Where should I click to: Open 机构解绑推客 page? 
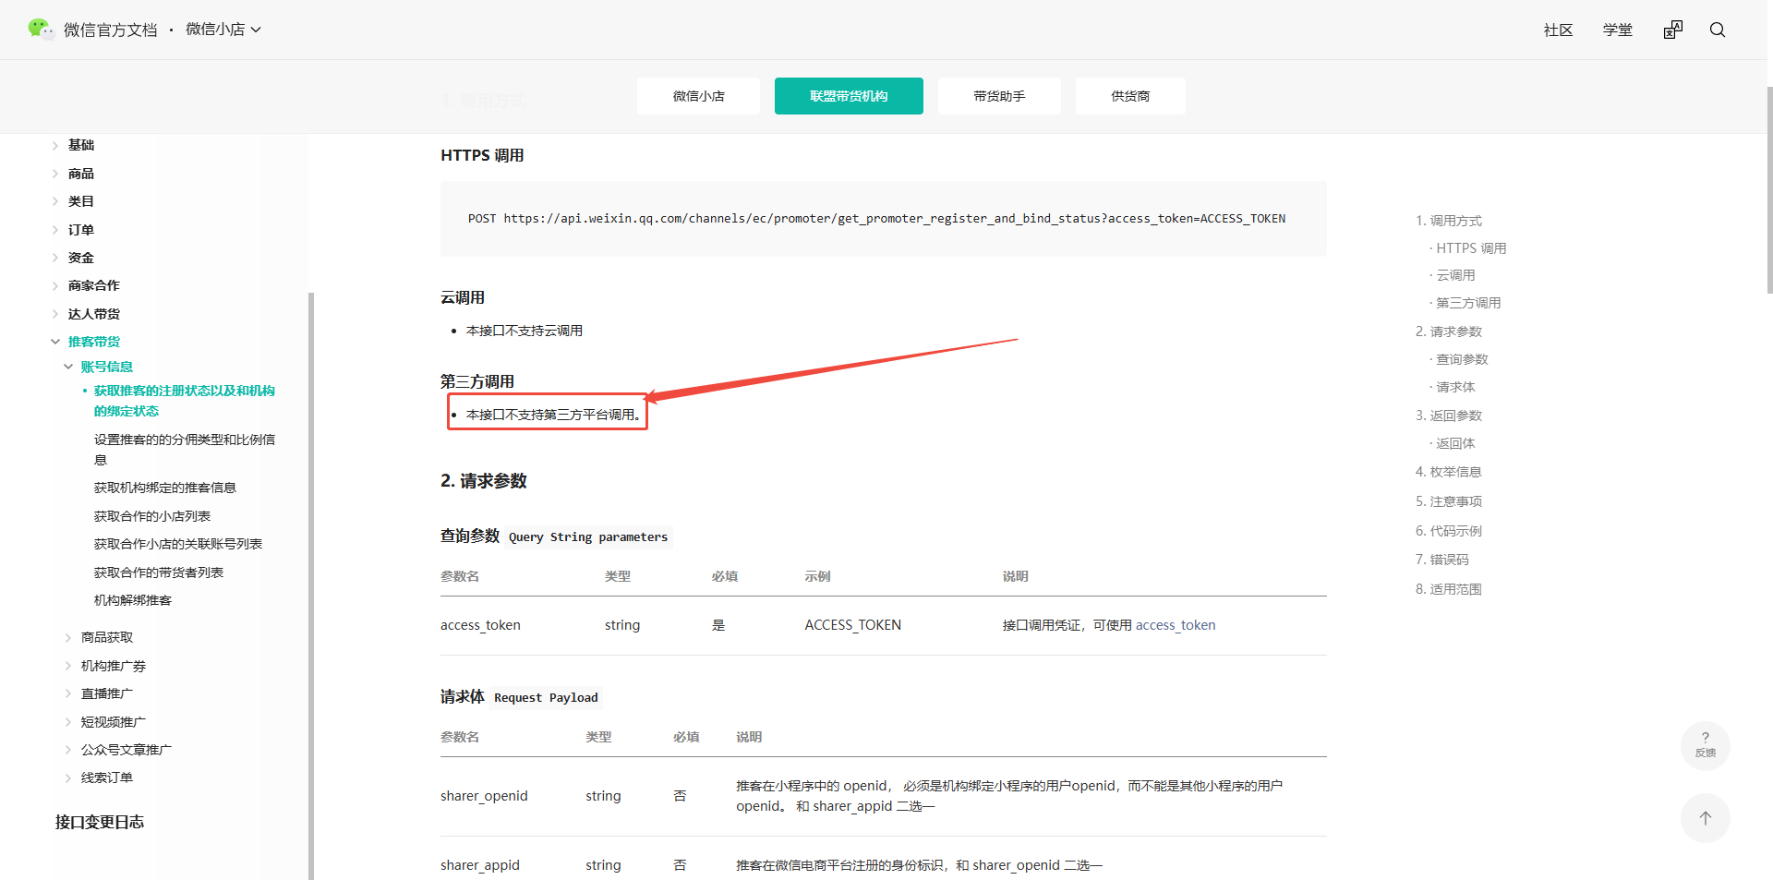click(x=133, y=600)
